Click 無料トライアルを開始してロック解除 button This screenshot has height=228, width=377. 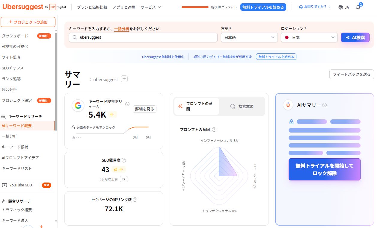click(x=325, y=169)
